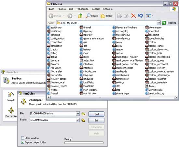
Task: Click the horizontal scrollbar thumb in Explorer
Action: coord(100,97)
